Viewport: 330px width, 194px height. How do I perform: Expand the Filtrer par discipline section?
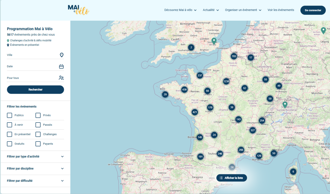point(35,169)
